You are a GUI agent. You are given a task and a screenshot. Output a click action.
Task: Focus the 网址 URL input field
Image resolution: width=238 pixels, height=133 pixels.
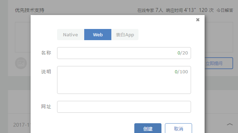(124, 107)
